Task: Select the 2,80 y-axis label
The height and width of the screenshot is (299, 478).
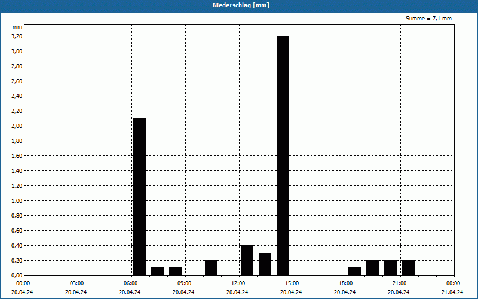Action: click(17, 66)
